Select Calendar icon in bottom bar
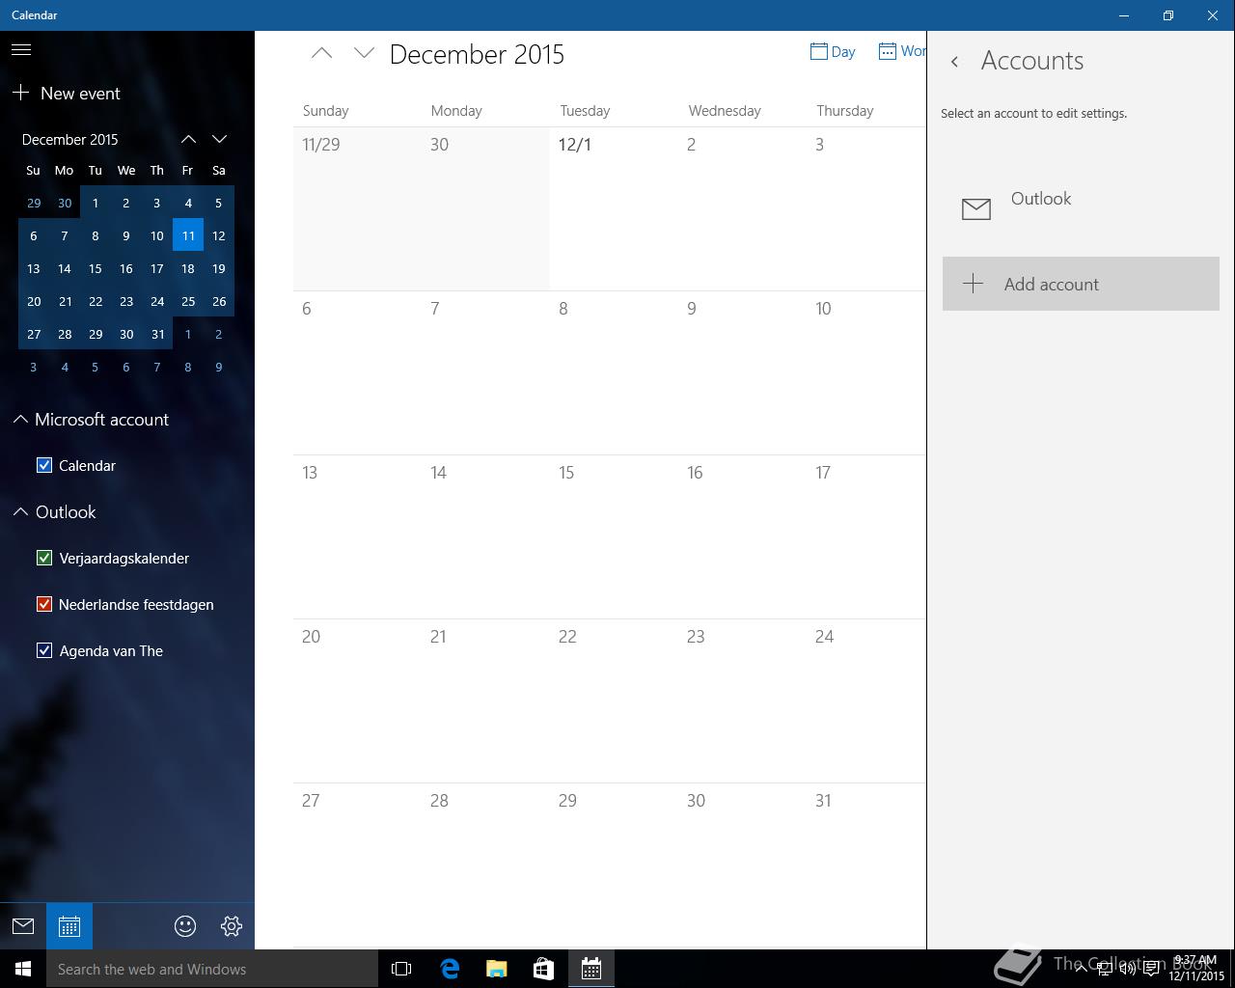Image resolution: width=1235 pixels, height=988 pixels. click(x=69, y=926)
